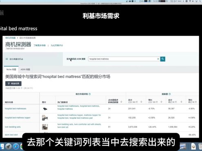The width and height of the screenshot is (202, 151).
Task: Click hospital bed mattress topper product thumbnail
Action: (x=45, y=118)
